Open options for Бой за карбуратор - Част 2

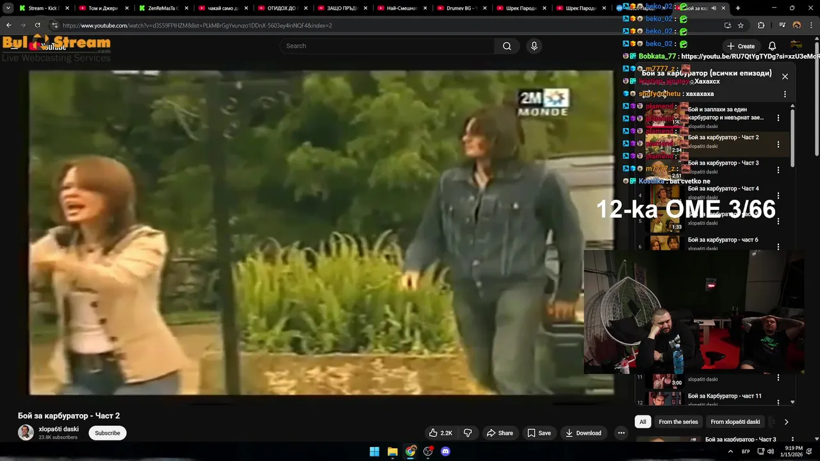coord(778,144)
